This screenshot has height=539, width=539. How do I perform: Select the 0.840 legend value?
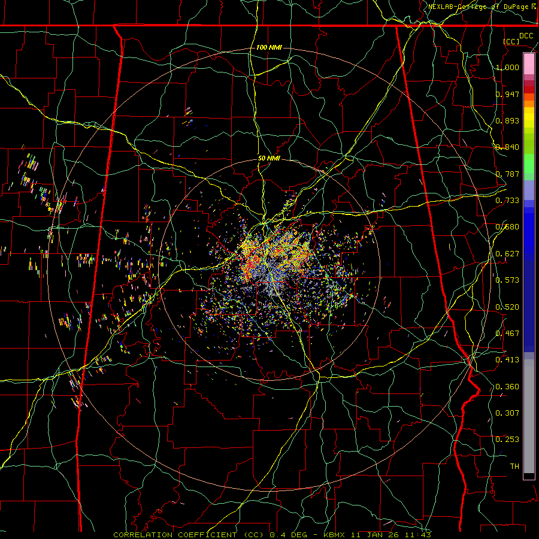[507, 147]
